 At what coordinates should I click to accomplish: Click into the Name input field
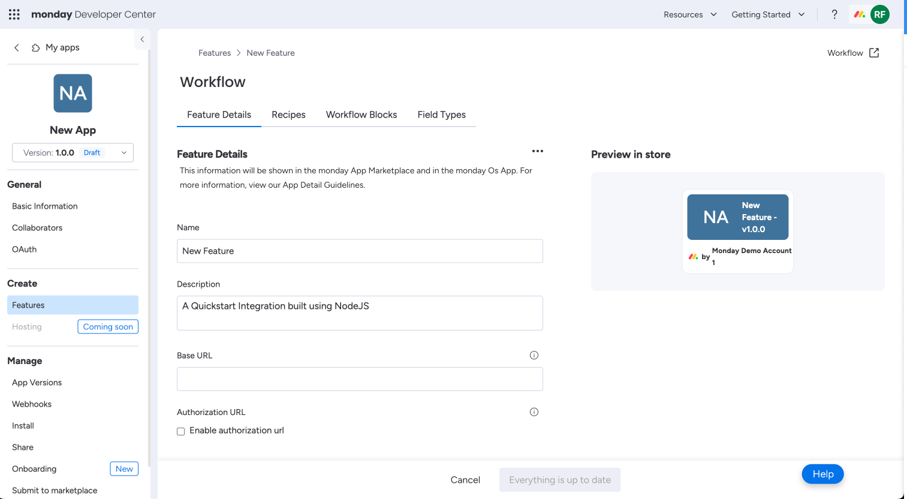click(x=360, y=251)
